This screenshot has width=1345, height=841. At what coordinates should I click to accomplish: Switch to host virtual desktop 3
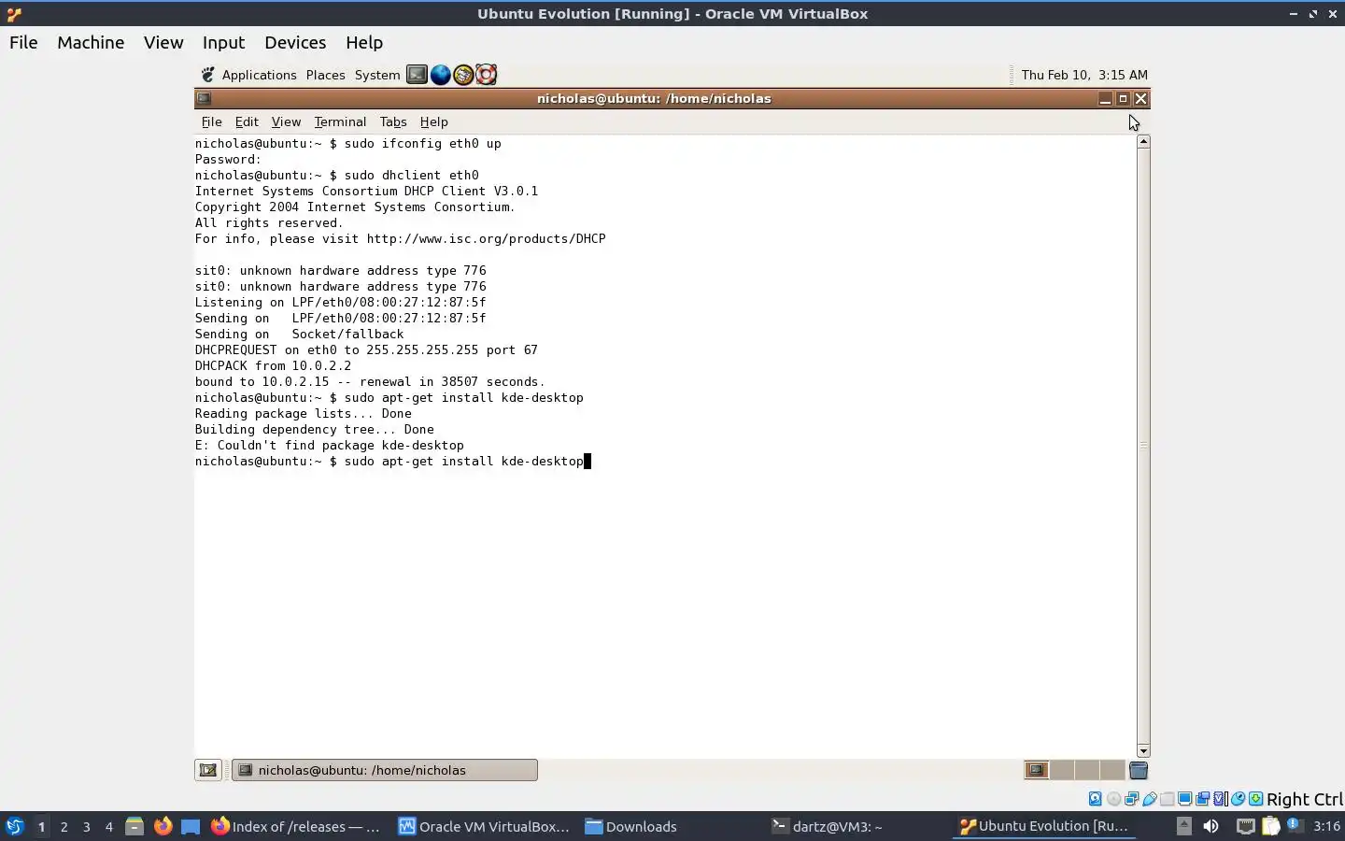(x=86, y=826)
